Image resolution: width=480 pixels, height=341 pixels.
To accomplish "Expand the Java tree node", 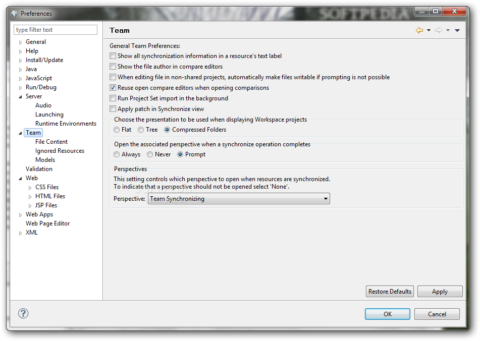I will 21,70.
